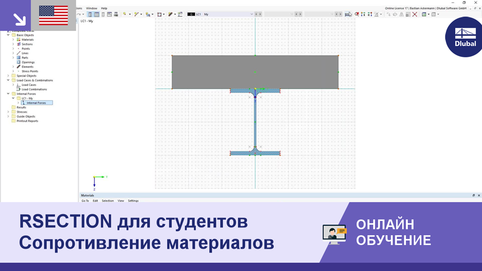Click the green display settings toolbar icon

coord(424,14)
